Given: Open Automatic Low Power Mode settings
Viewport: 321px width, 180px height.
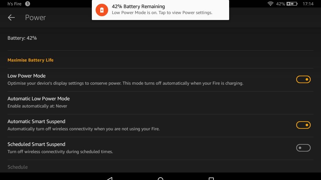Looking at the screenshot, I should (x=39, y=98).
